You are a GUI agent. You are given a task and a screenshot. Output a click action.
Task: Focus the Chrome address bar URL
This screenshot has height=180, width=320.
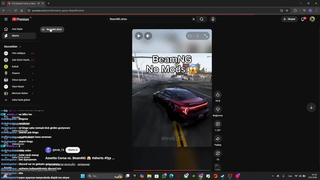pyautogui.click(x=58, y=10)
